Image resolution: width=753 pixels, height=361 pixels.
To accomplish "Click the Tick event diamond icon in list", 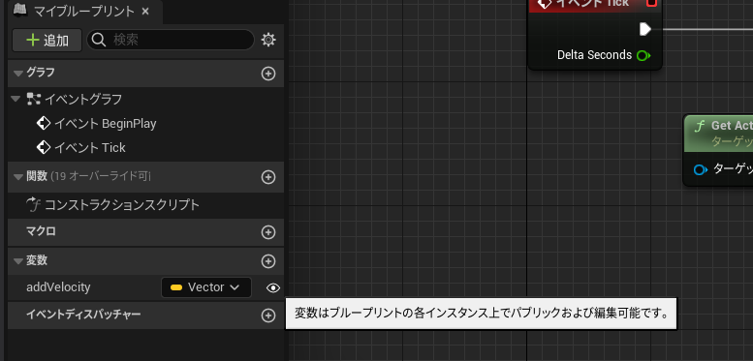I will point(44,148).
